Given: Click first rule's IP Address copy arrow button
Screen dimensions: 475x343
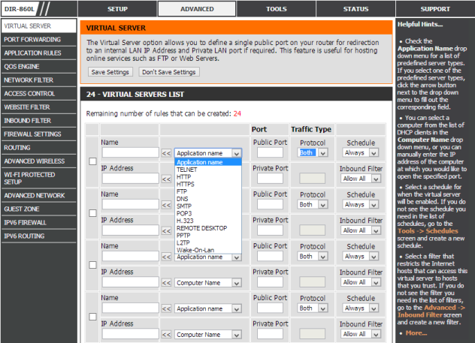Looking at the screenshot, I should click(x=166, y=179).
